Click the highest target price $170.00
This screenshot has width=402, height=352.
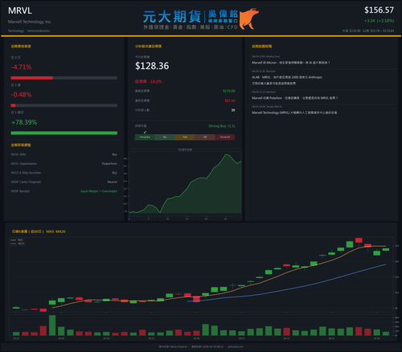tap(229, 91)
